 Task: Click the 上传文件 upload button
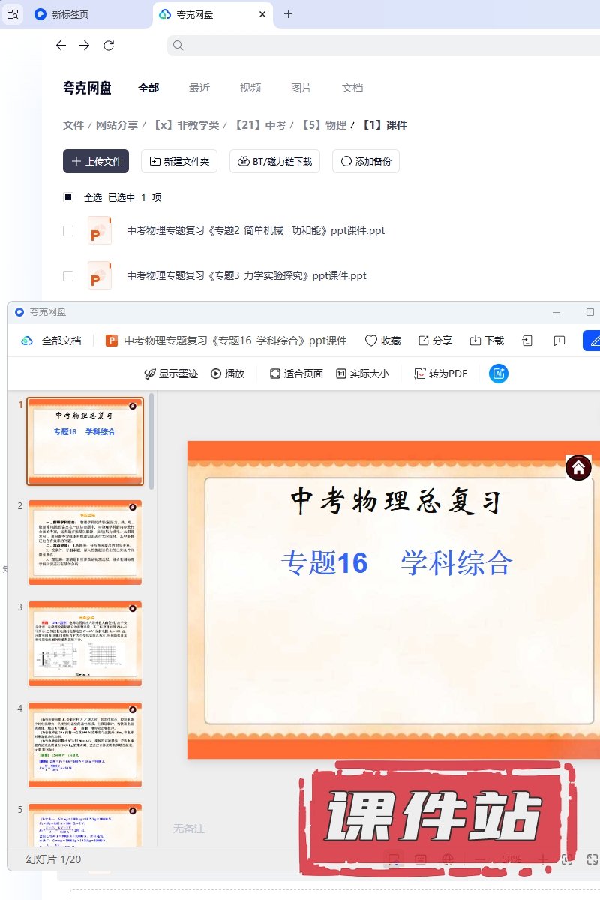(x=96, y=161)
